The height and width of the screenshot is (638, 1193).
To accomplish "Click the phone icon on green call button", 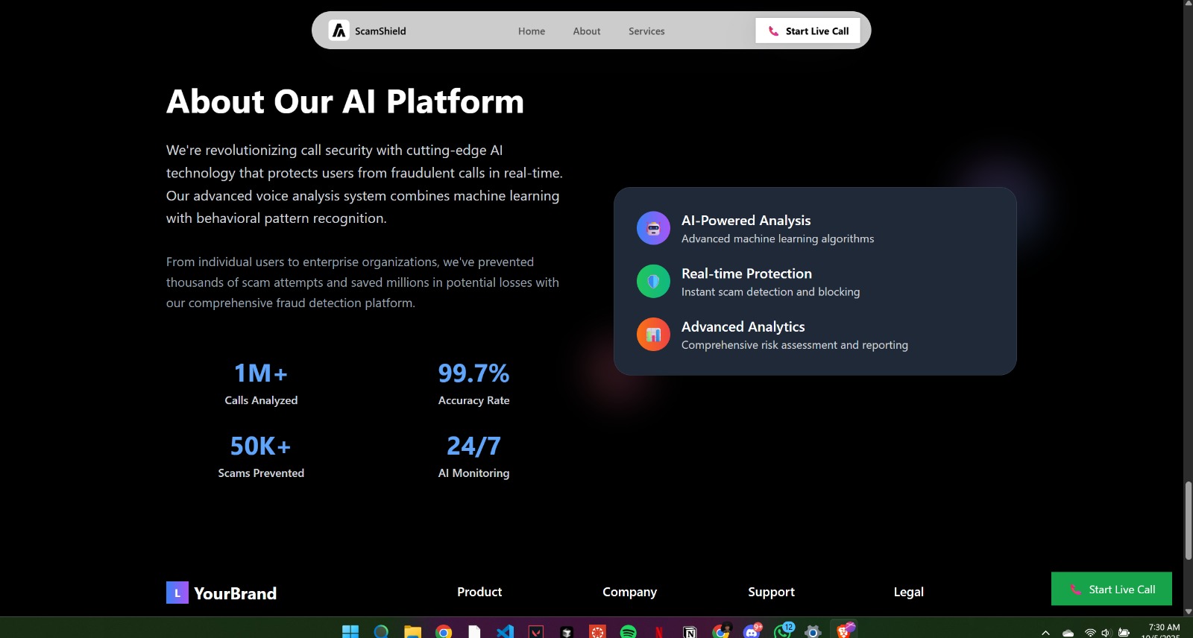I will (1075, 590).
